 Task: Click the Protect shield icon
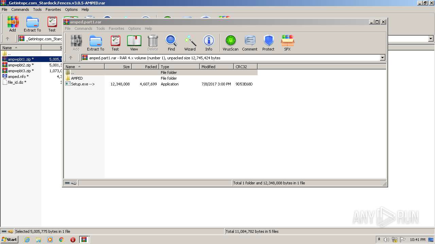coord(268,43)
